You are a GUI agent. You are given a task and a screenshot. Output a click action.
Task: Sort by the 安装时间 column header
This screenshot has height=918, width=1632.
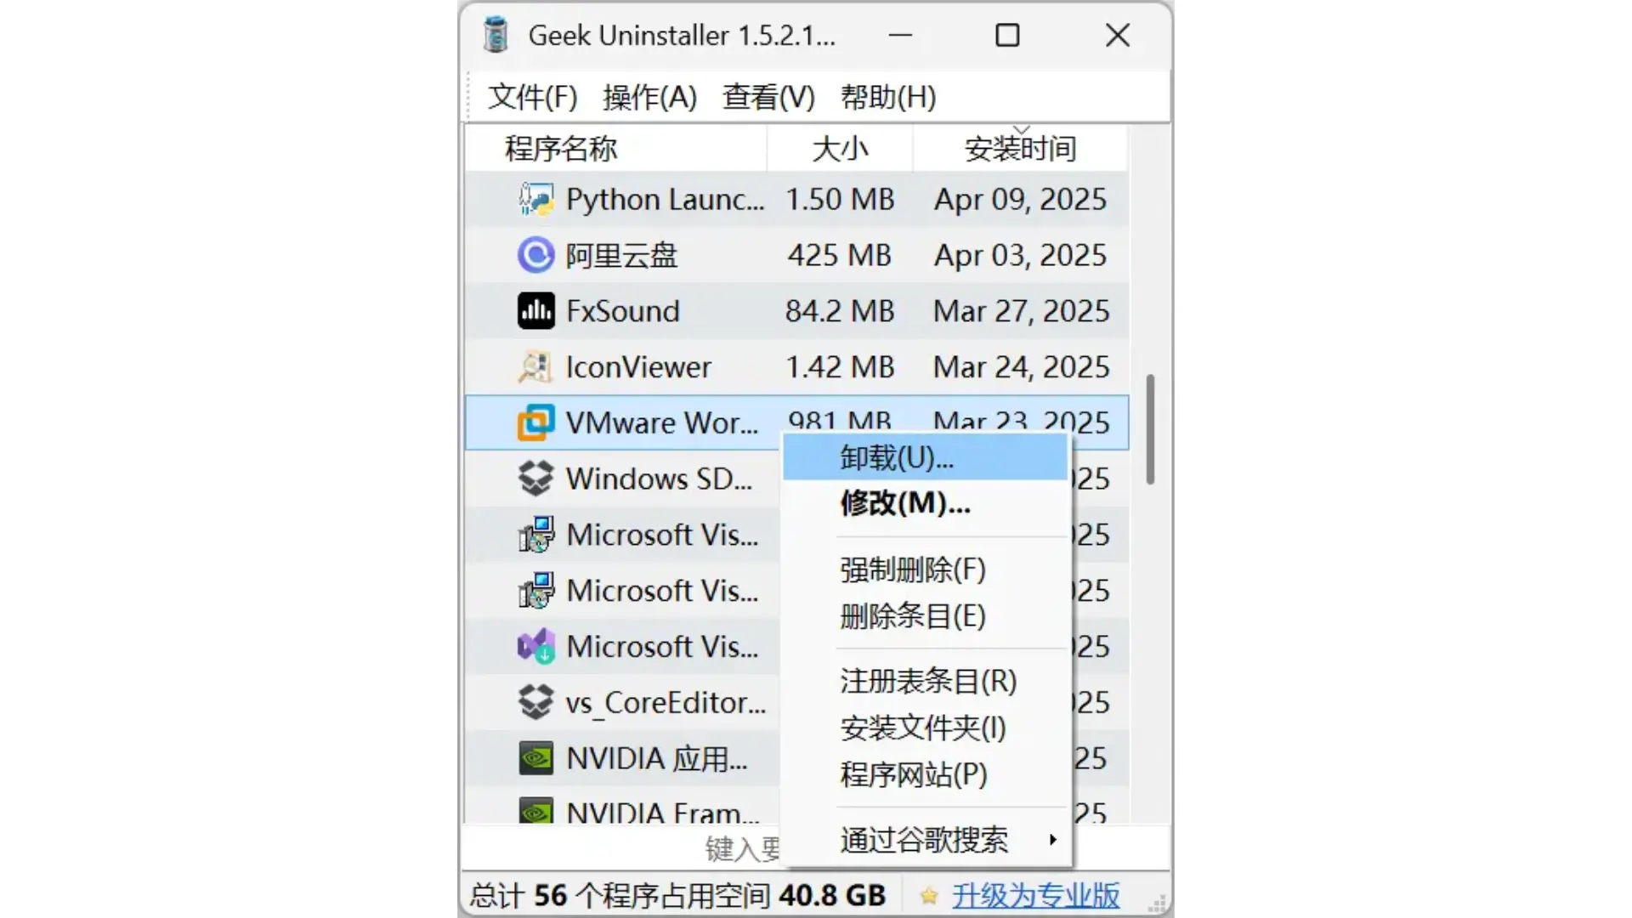pyautogui.click(x=1021, y=149)
